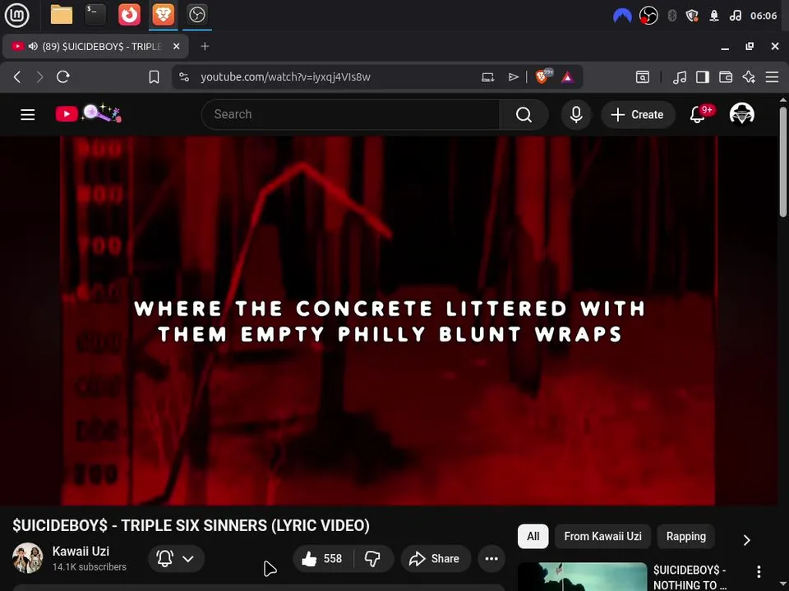Open OBS Studio from the panel
This screenshot has width=789, height=591.
pos(196,15)
